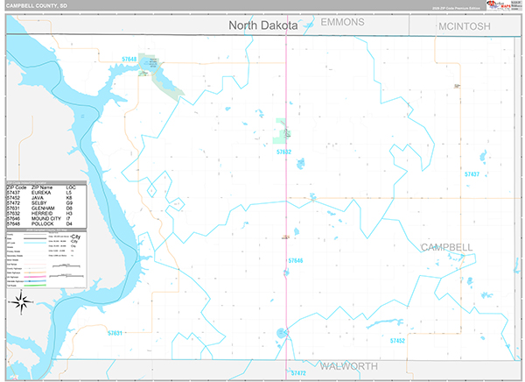Click the North Dakota state label
Viewport: 525px width, 382px height.
pos(263,25)
